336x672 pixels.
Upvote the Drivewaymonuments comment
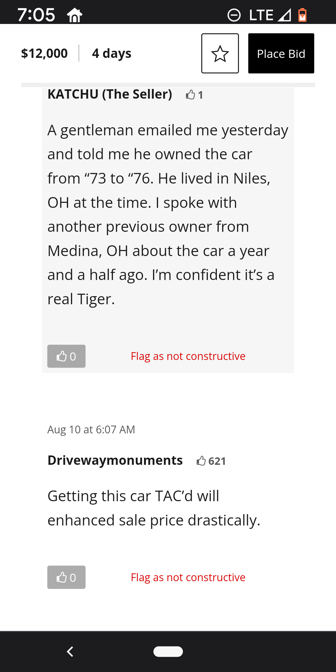(66, 577)
